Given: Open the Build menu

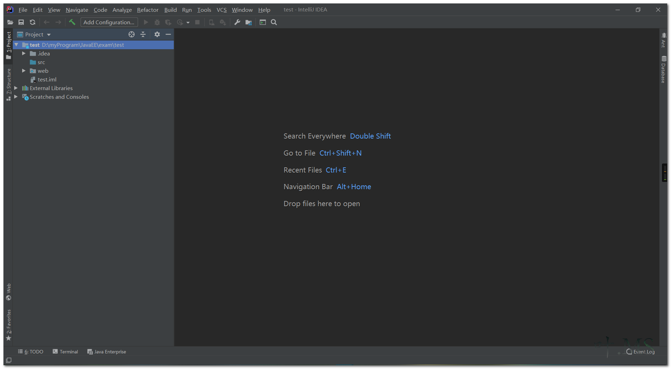Looking at the screenshot, I should [170, 10].
